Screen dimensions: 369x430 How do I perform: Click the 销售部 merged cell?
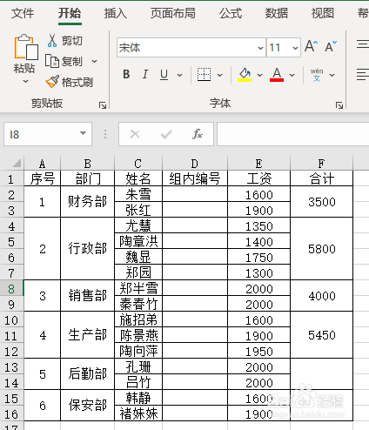tap(88, 296)
